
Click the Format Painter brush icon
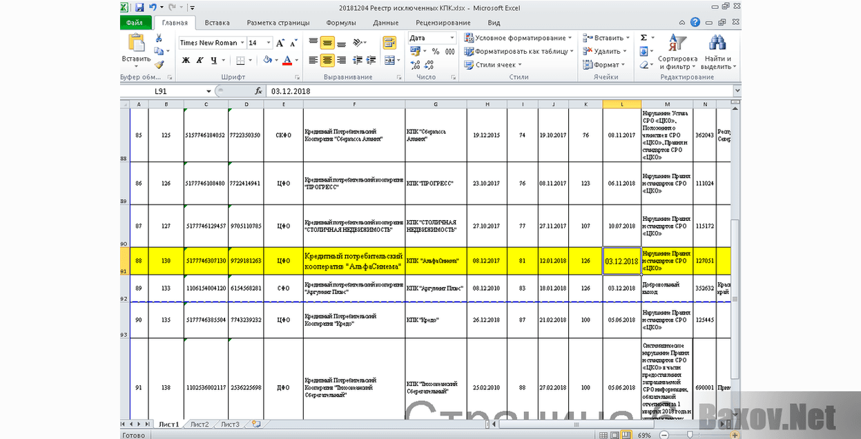[x=159, y=65]
